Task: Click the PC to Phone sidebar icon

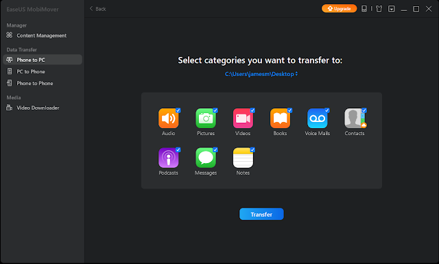Action: 10,71
